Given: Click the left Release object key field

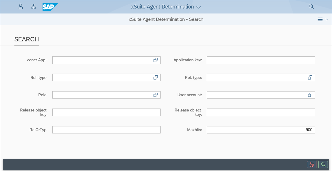Looking at the screenshot, I should coord(106,112).
